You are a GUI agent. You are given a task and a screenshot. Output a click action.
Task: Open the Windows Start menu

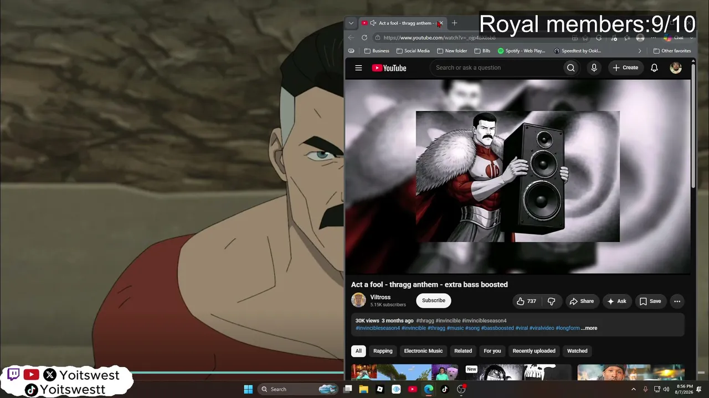coord(248,389)
